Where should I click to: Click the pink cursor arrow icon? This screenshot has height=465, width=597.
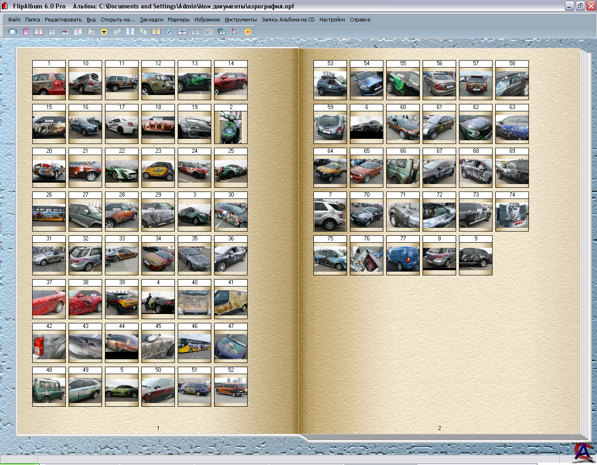235,32
